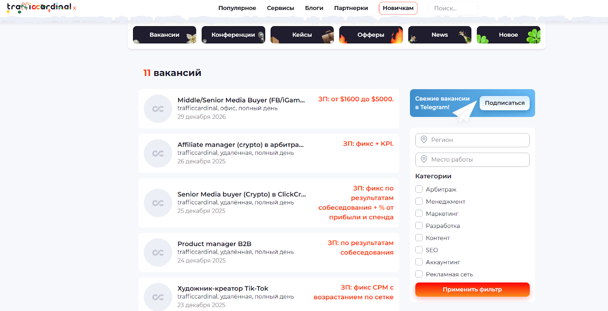Go to the Кейсы section tab
Image resolution: width=608 pixels, height=311 pixels.
302,35
